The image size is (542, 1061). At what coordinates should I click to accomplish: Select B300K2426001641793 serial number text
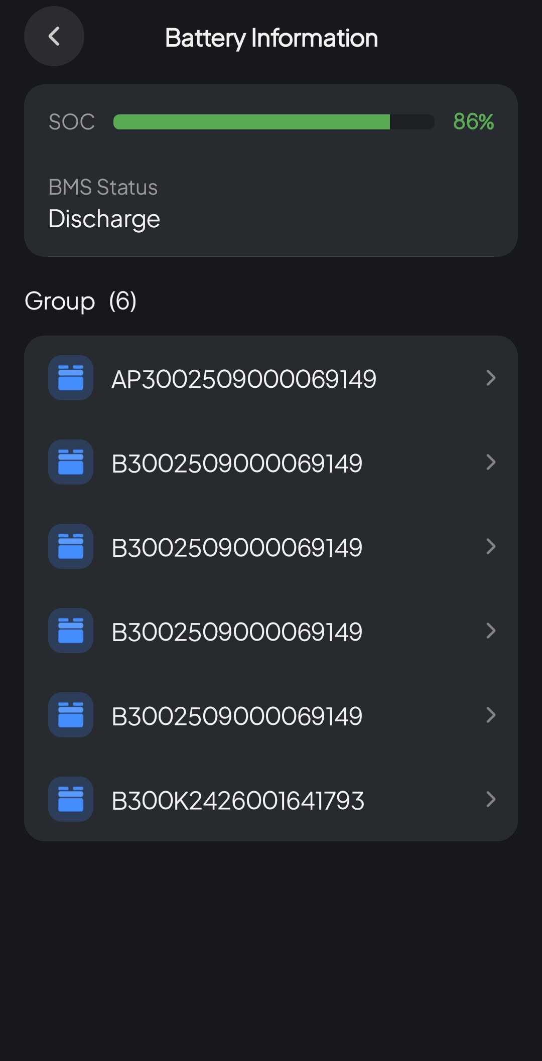click(x=238, y=801)
